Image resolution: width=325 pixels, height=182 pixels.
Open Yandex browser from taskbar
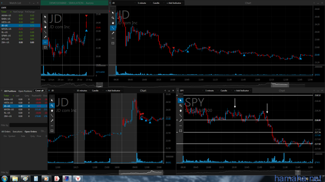[x=78, y=179]
